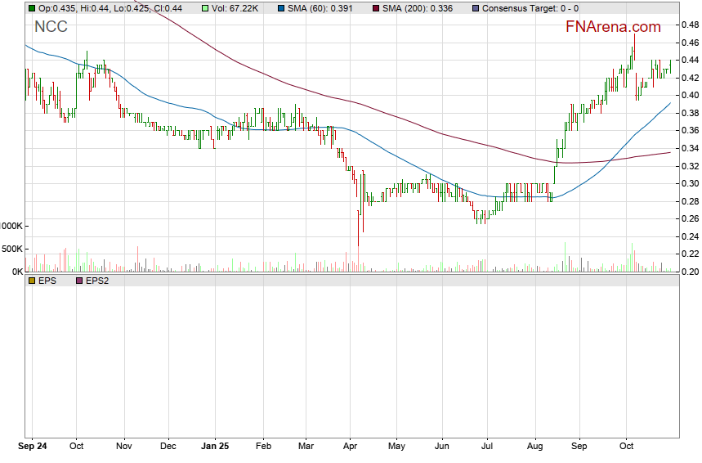
Task: Click the blue SMA (60) legend swatch
Action: (281, 8)
